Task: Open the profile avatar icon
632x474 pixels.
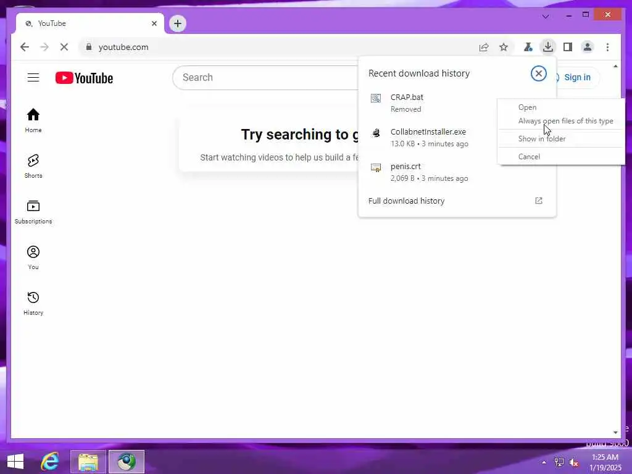Action: tap(588, 47)
